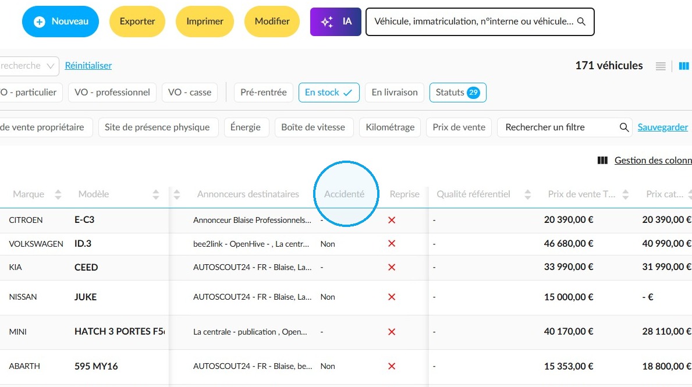Image resolution: width=692 pixels, height=387 pixels.
Task: Select the VO - professionnel tab
Action: [x=112, y=93]
